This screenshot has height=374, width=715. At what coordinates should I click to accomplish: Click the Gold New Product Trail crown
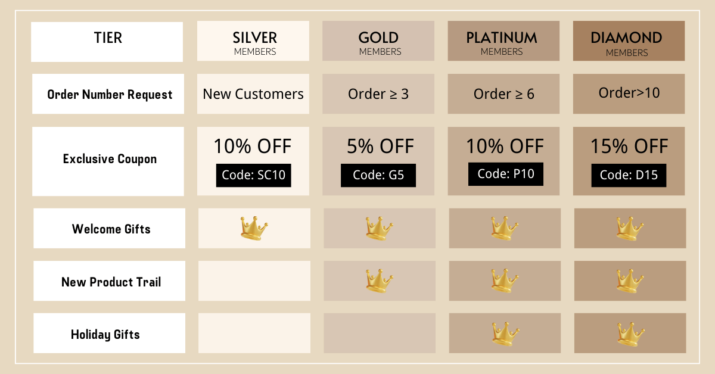point(380,280)
